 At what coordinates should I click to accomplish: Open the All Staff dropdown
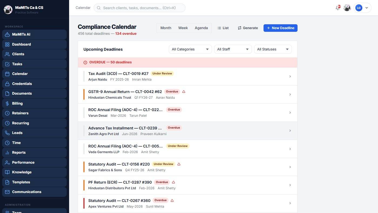pyautogui.click(x=233, y=49)
